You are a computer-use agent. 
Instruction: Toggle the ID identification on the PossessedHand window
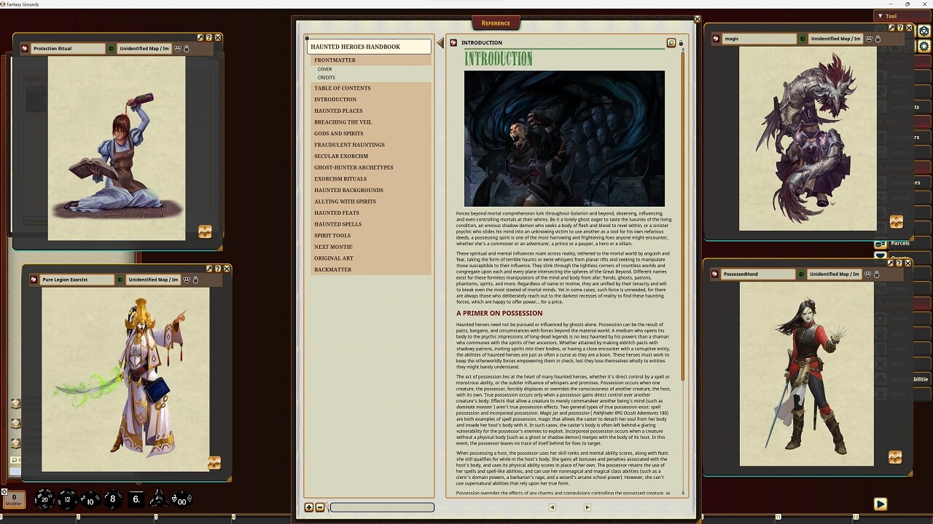coord(800,274)
